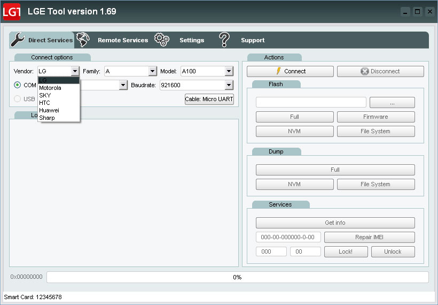This screenshot has width=438, height=305.
Task: Click the Flash file path field
Action: (x=311, y=102)
